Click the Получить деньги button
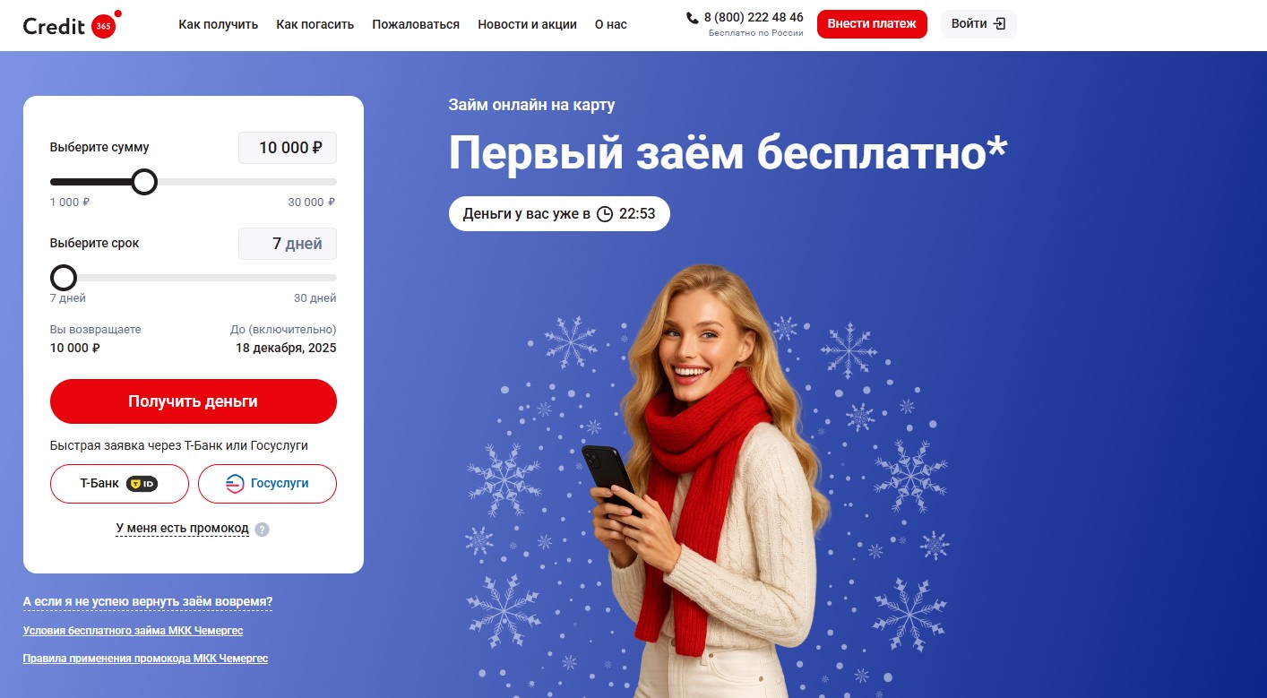The image size is (1267, 698). click(194, 401)
